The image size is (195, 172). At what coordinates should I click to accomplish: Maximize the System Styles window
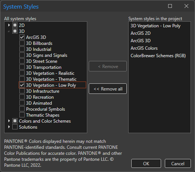[x=170, y=6]
